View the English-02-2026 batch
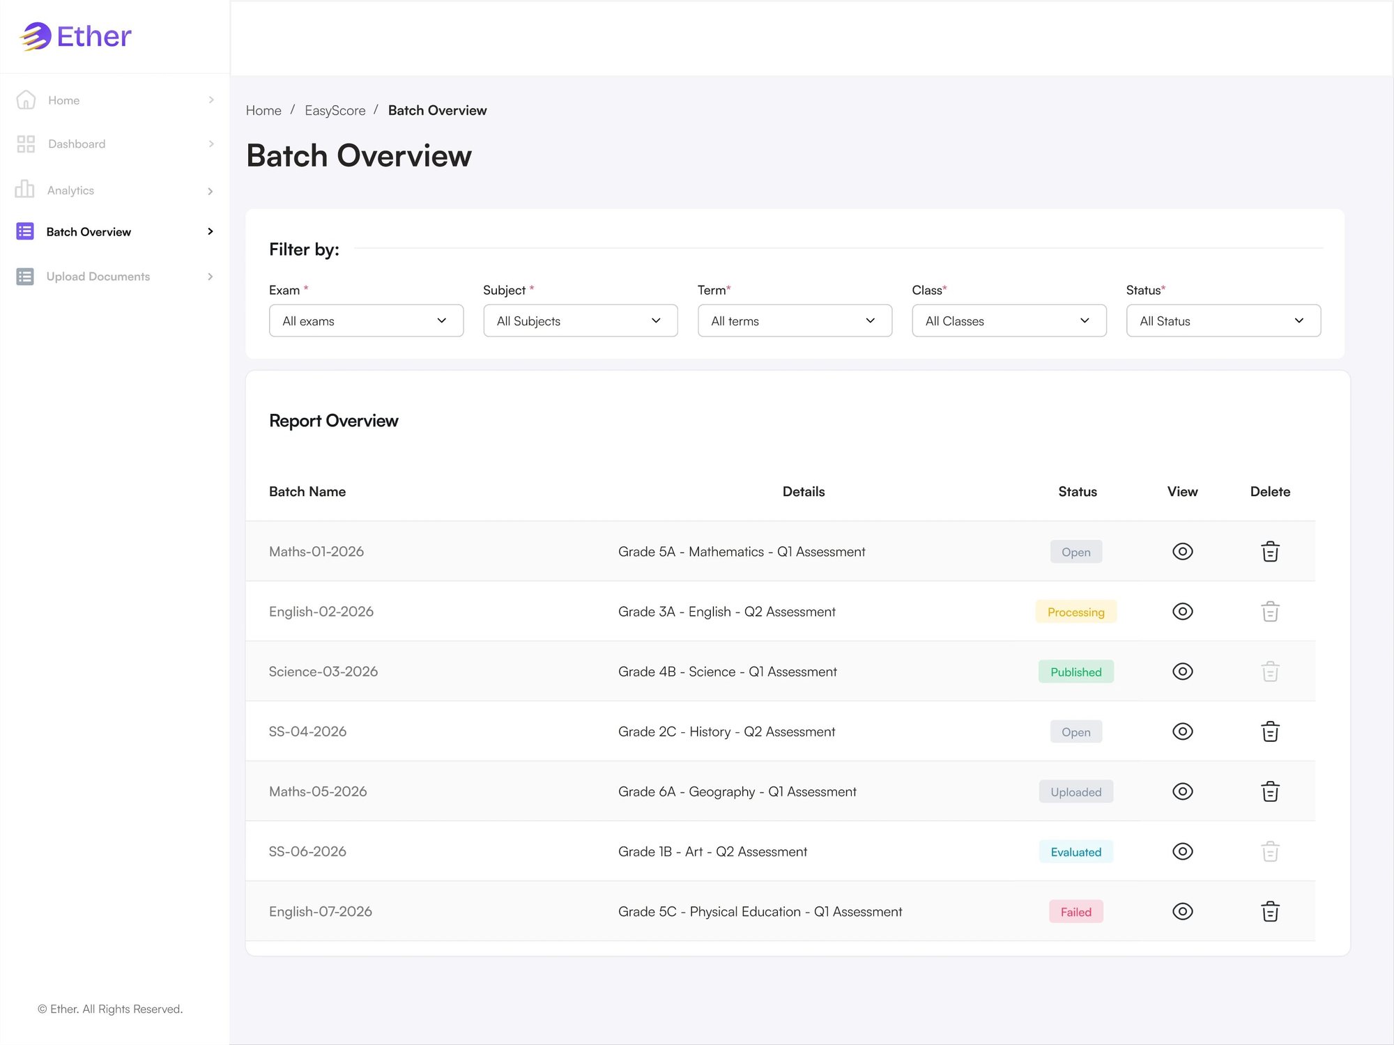 tap(1183, 612)
